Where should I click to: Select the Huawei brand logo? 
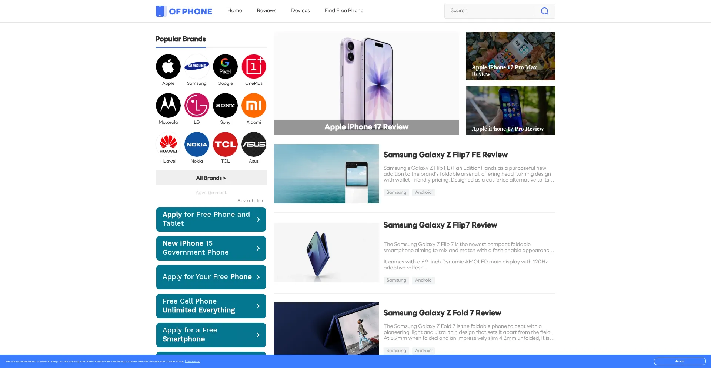tap(168, 145)
